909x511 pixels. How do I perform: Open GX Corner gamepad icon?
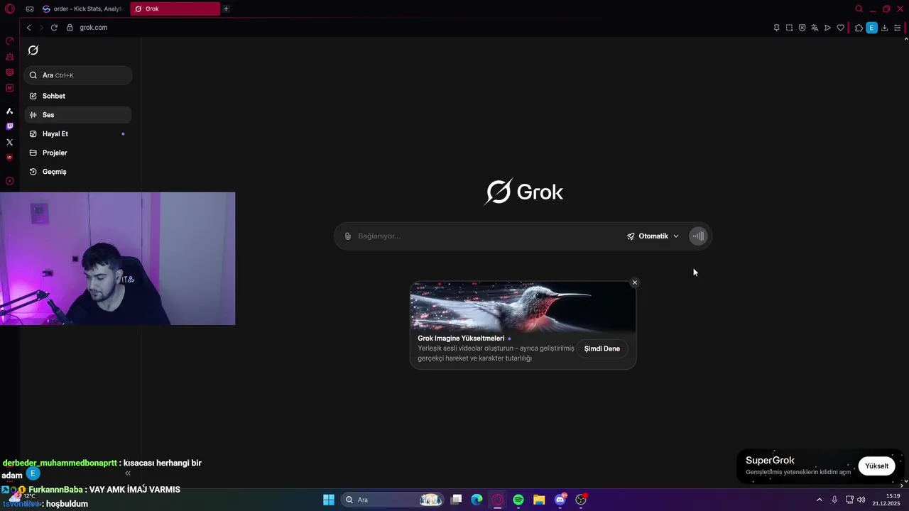coord(29,9)
